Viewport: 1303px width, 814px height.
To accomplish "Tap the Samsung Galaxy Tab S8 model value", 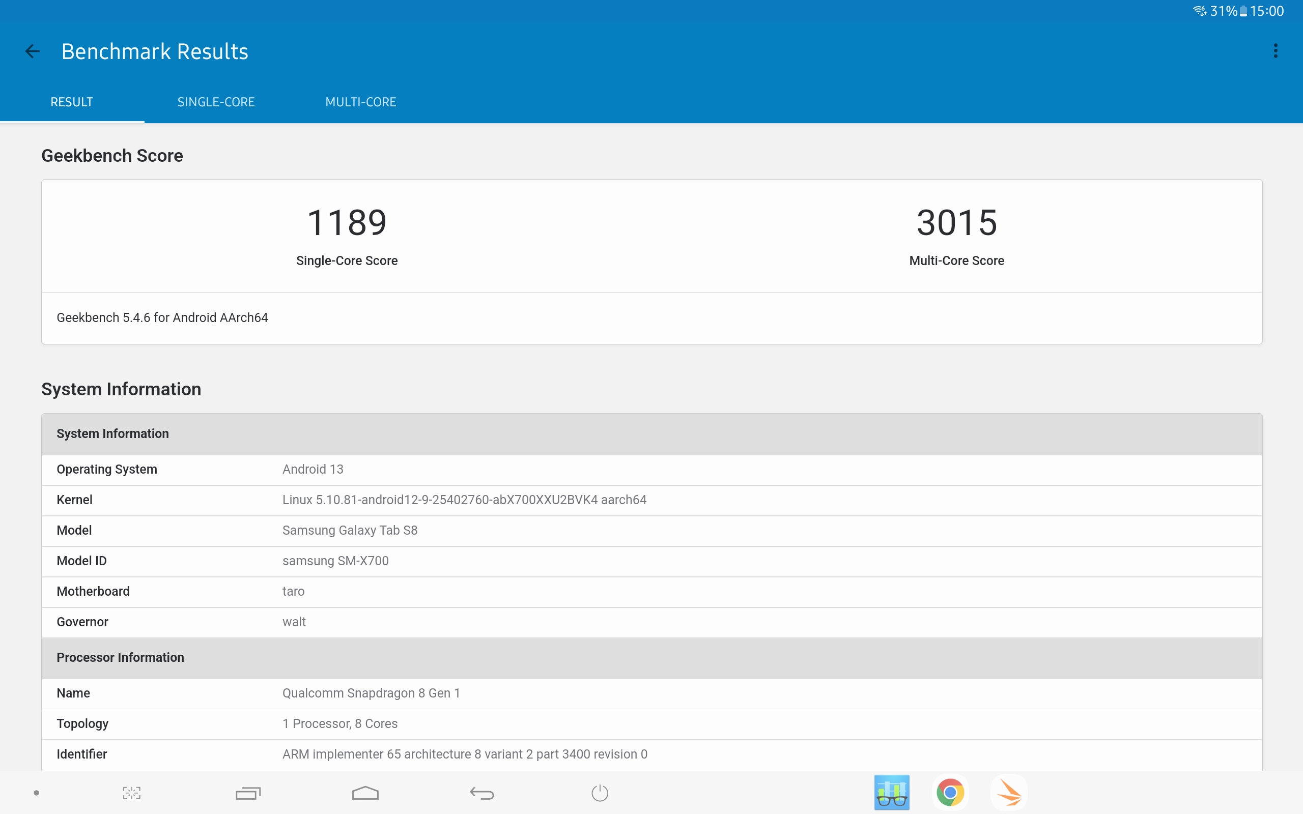I will pyautogui.click(x=350, y=530).
